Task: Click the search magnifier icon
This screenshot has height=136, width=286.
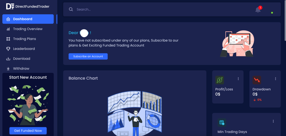Action: click(x=71, y=9)
